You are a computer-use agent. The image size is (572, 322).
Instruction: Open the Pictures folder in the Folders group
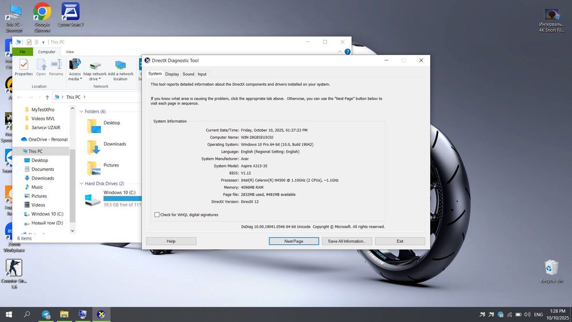click(x=103, y=169)
